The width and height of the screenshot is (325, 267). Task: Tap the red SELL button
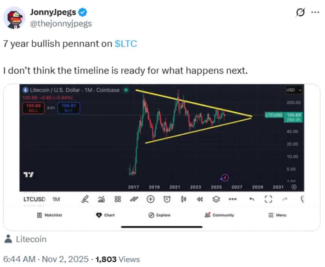point(33,107)
